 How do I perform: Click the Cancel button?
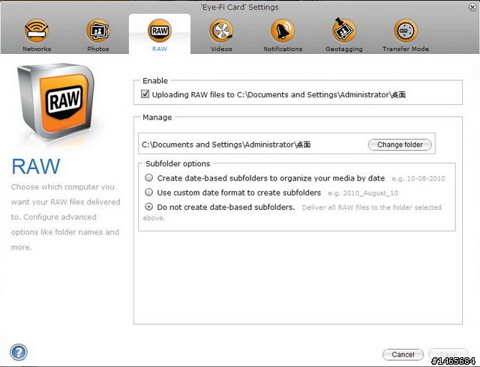click(x=403, y=354)
